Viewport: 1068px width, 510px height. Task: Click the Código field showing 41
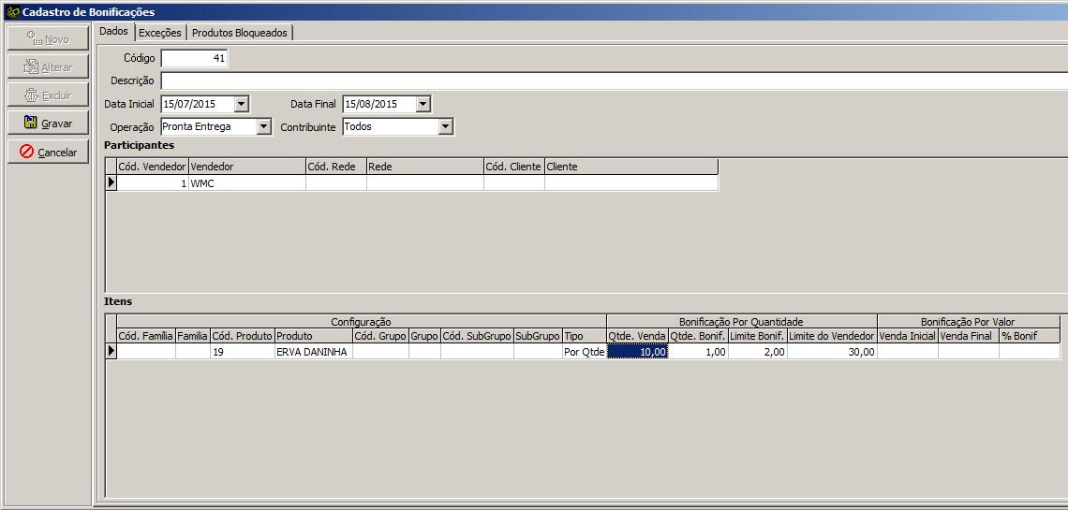194,59
